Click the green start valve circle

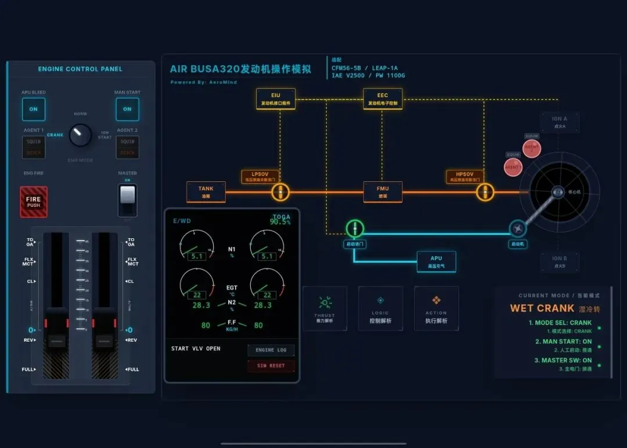point(355,228)
